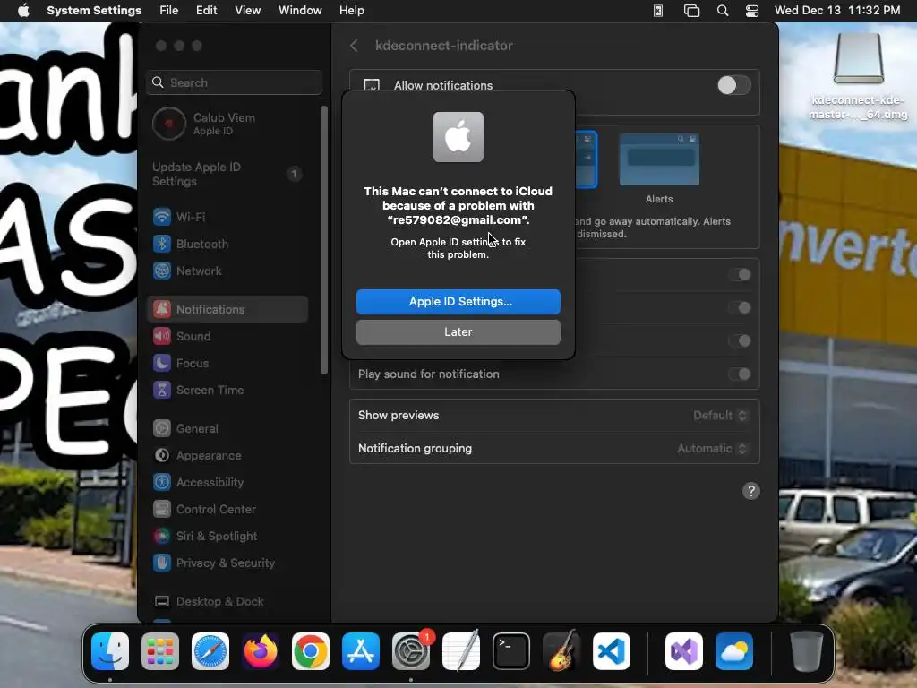The height and width of the screenshot is (688, 917).
Task: Open TextEdit from the Dock
Action: pyautogui.click(x=461, y=651)
